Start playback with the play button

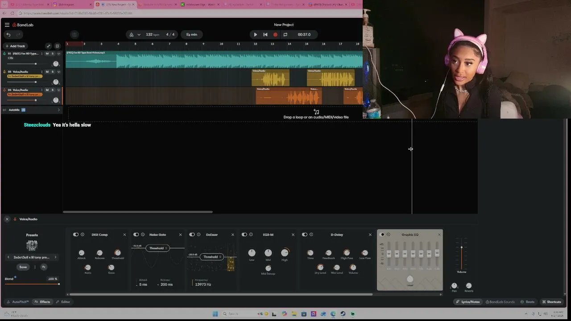click(255, 34)
